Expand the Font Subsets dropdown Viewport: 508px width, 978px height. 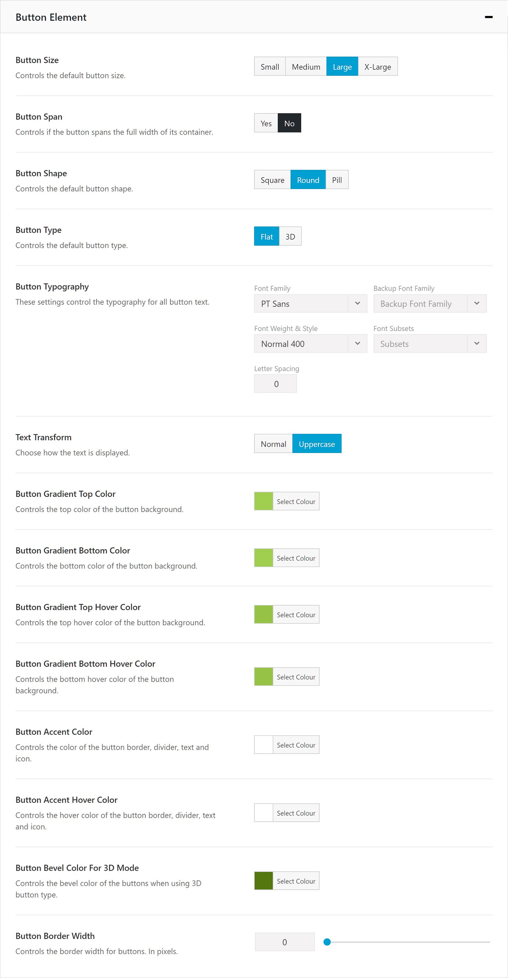coord(429,343)
